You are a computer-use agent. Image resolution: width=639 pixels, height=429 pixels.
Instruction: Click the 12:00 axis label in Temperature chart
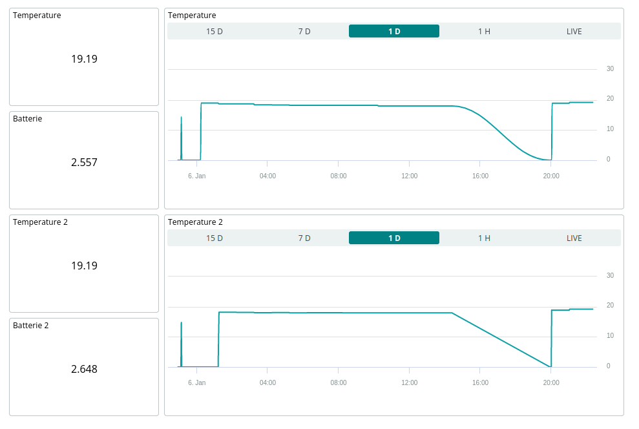410,176
